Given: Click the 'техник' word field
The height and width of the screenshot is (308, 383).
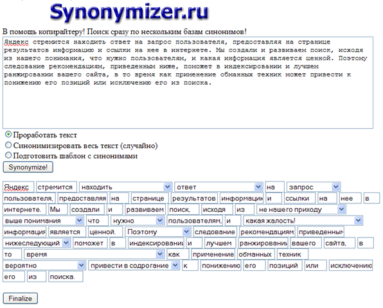Looking at the screenshot, I should (292, 254).
